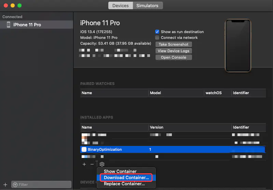Click the filter icon in search field
273x190 pixels.
click(x=15, y=185)
